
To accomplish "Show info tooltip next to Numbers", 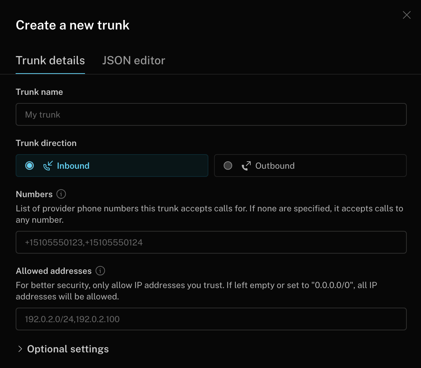I will [x=61, y=194].
